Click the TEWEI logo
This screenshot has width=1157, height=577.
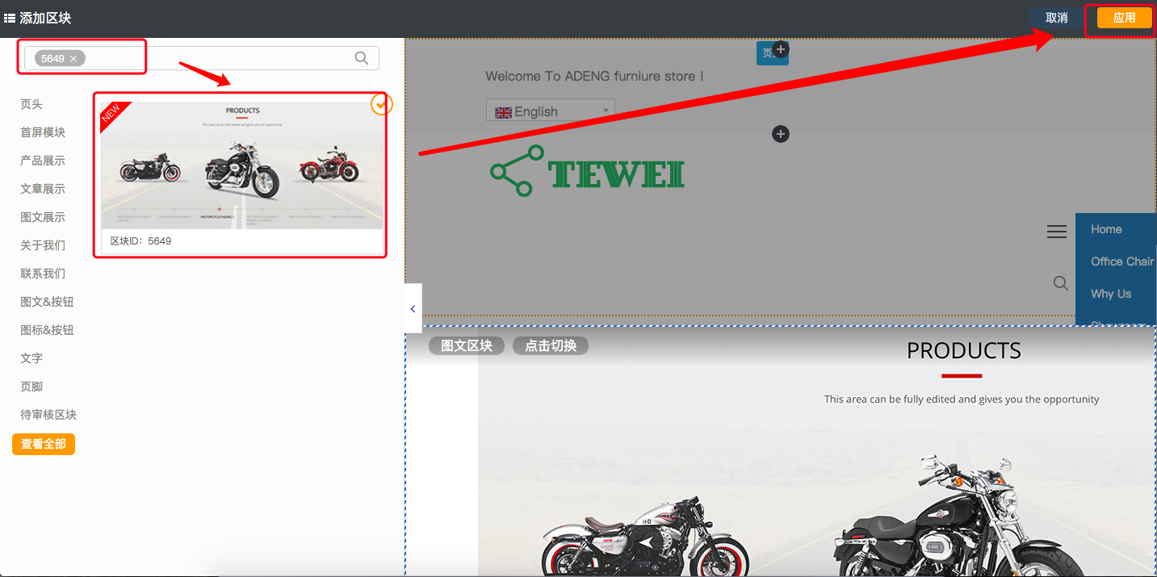coord(588,171)
